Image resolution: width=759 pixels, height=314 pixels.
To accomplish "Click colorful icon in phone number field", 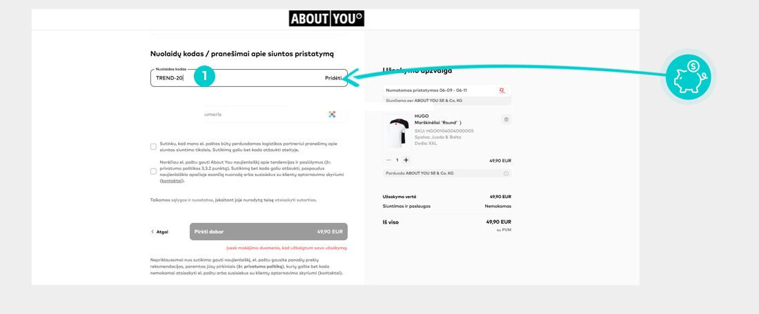I will [x=332, y=115].
